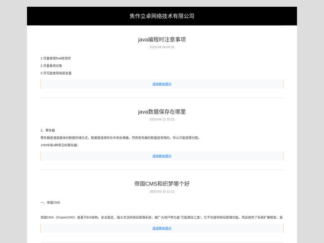Click the line JVM中有4种常见的寄存器
The height and width of the screenshot is (243, 324).
coord(59,145)
